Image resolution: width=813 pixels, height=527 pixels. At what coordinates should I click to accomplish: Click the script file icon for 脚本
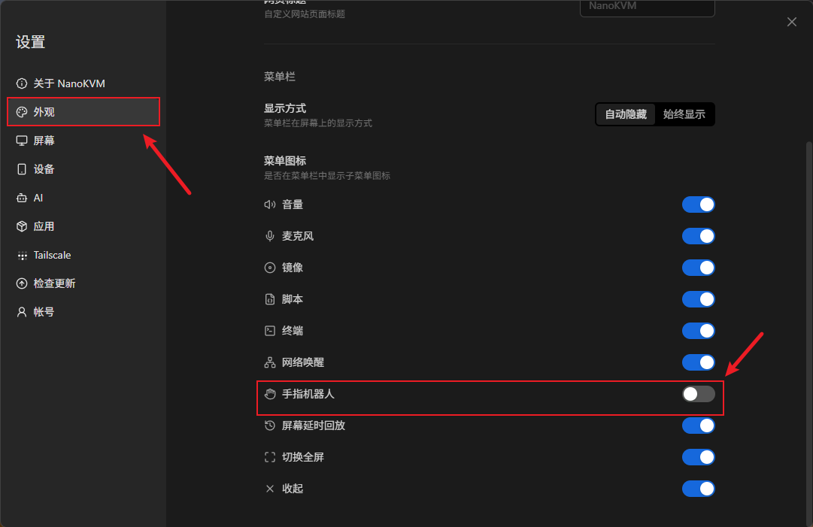[269, 299]
